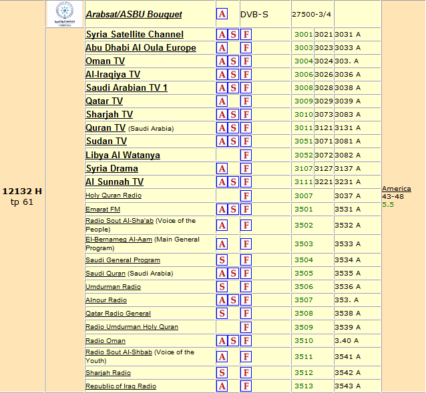The height and width of the screenshot is (393, 426).
Task: Click the F icon in the Abu Dhabi Al Oula Europe row
Action: point(246,48)
